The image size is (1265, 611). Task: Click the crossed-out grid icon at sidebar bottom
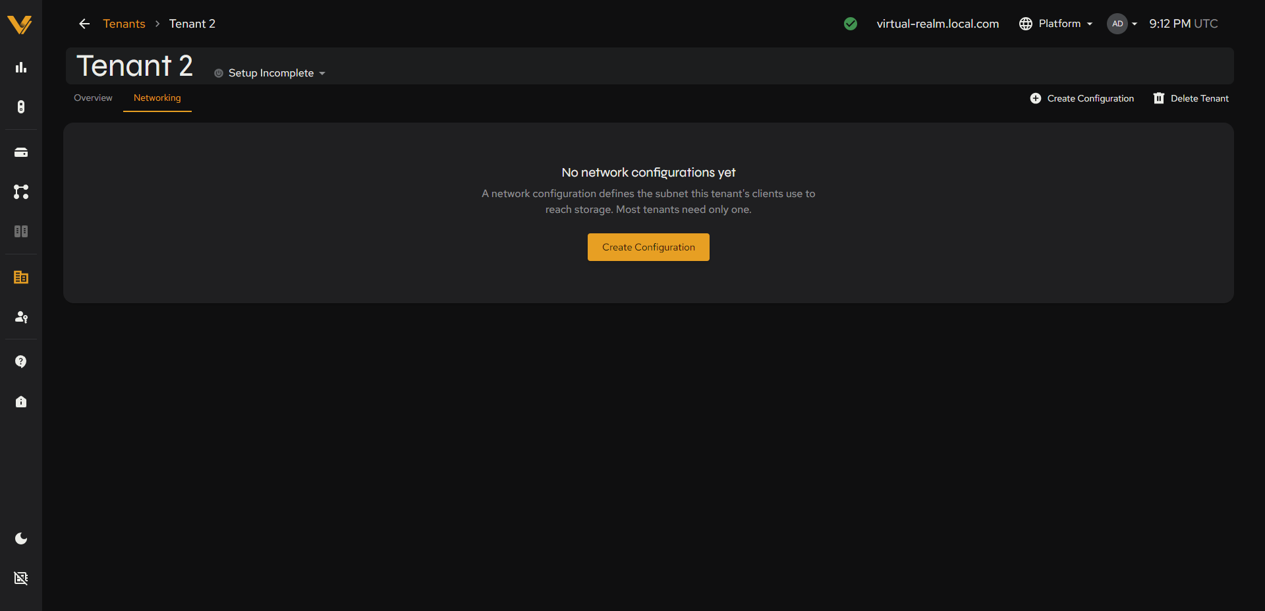coord(21,578)
